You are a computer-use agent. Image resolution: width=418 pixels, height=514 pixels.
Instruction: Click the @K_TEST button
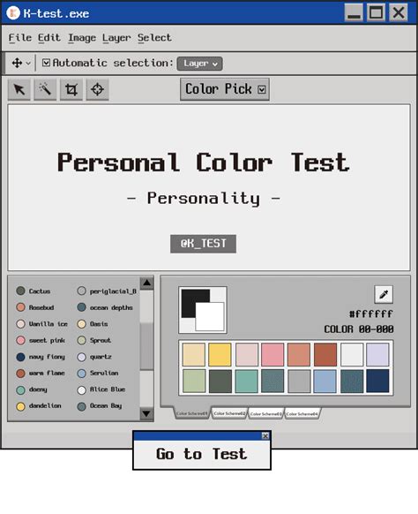[x=204, y=244]
